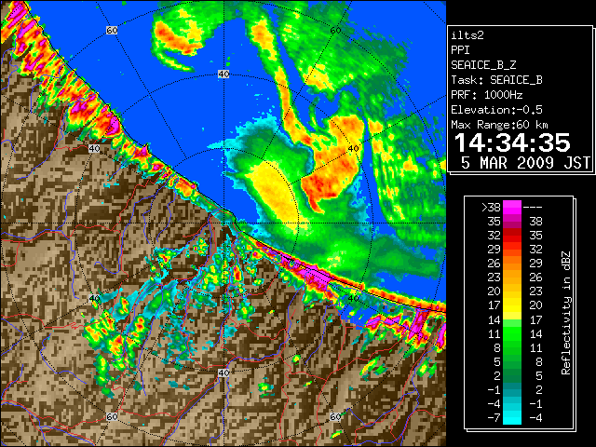Click the 40 range label near the southeast coastline
This screenshot has height=447, width=596.
353,298
